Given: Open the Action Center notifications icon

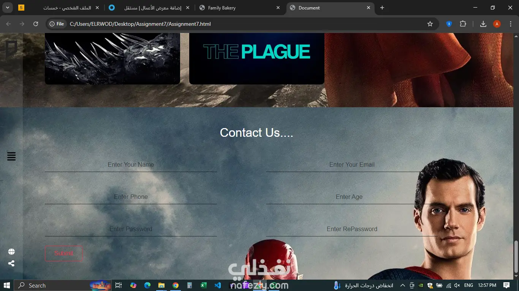Looking at the screenshot, I should tap(506, 285).
